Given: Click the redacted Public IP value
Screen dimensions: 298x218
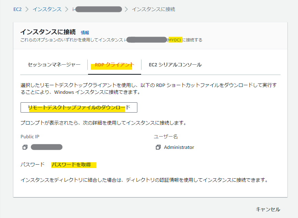Looking at the screenshot, I should [x=47, y=147].
